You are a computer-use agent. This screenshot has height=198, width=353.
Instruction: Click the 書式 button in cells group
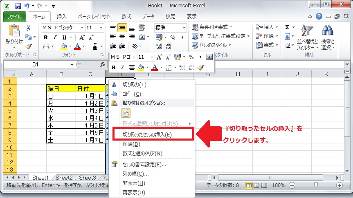[x=267, y=45]
